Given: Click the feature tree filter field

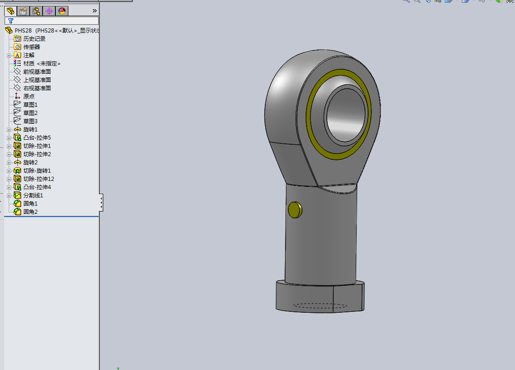Looking at the screenshot, I should pyautogui.click(x=51, y=21).
